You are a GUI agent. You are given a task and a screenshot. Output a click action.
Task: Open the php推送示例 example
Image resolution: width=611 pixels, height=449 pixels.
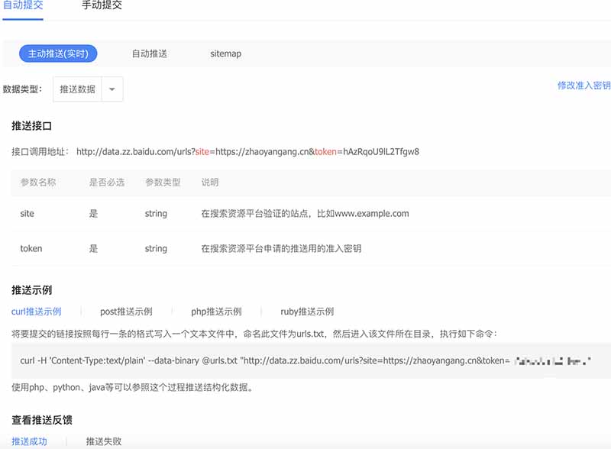pos(218,311)
